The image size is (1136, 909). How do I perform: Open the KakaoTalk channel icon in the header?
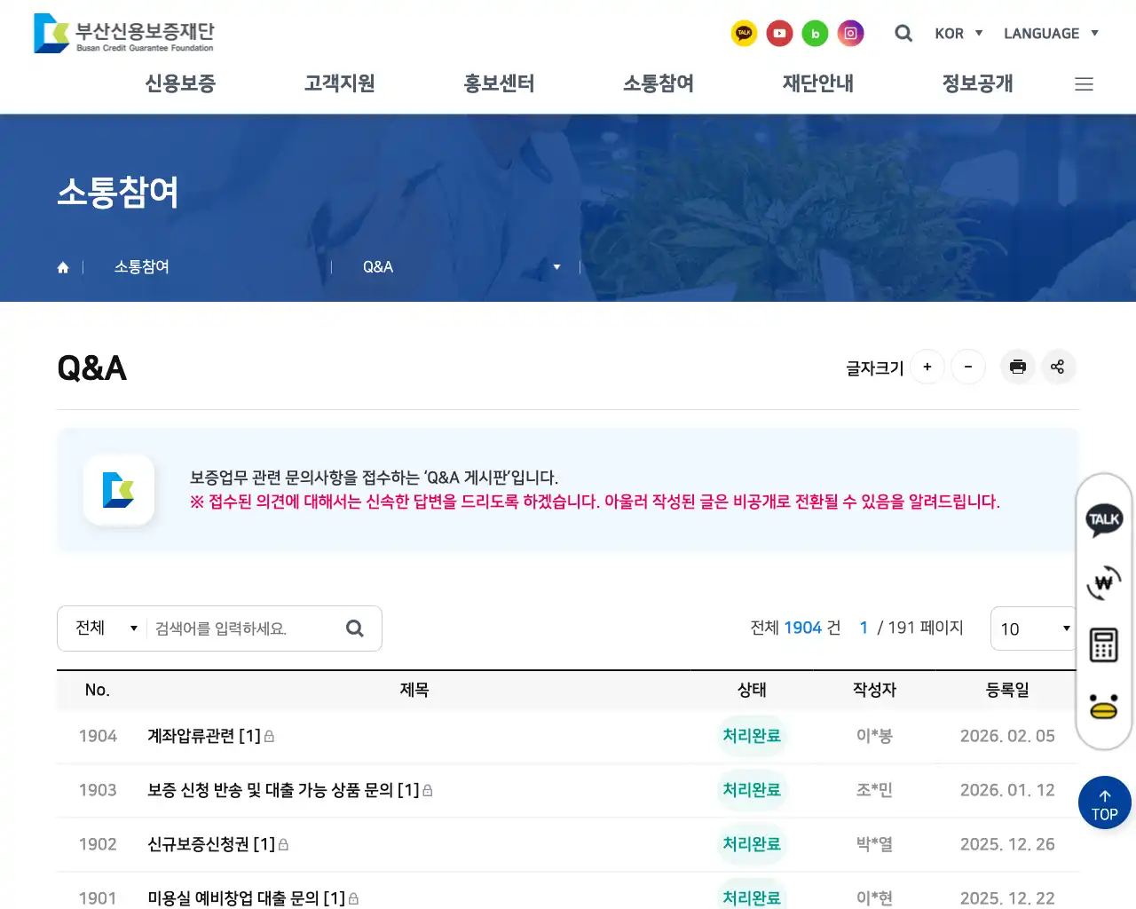[744, 33]
